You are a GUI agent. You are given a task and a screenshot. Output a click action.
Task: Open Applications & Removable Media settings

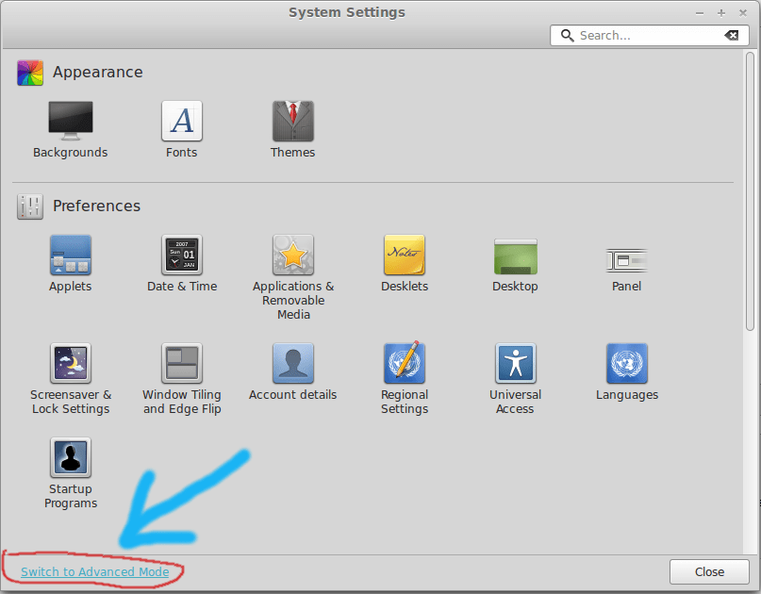pos(292,255)
